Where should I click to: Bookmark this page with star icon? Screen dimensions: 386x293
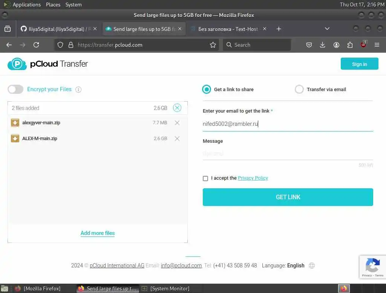tap(213, 45)
